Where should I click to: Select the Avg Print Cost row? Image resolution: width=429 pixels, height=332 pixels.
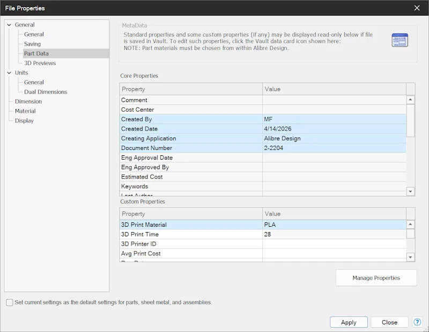coord(263,254)
